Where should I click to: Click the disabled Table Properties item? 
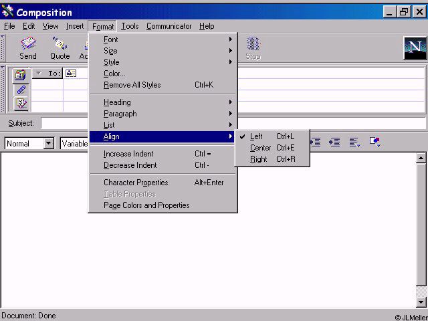tap(163, 194)
